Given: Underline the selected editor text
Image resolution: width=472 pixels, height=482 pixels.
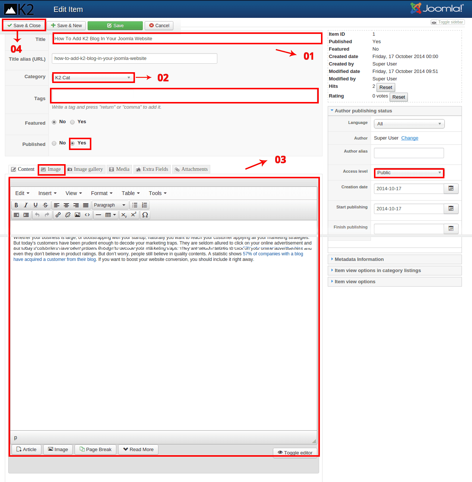Looking at the screenshot, I should coord(36,205).
